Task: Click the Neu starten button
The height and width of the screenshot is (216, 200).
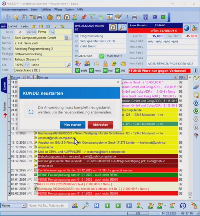Action: click(x=72, y=125)
